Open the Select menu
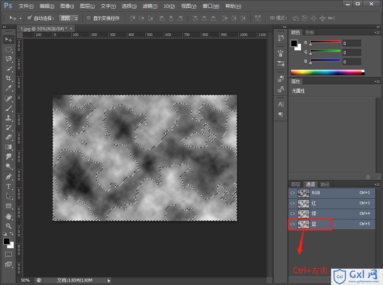This screenshot has height=285, width=383. pyautogui.click(x=129, y=6)
